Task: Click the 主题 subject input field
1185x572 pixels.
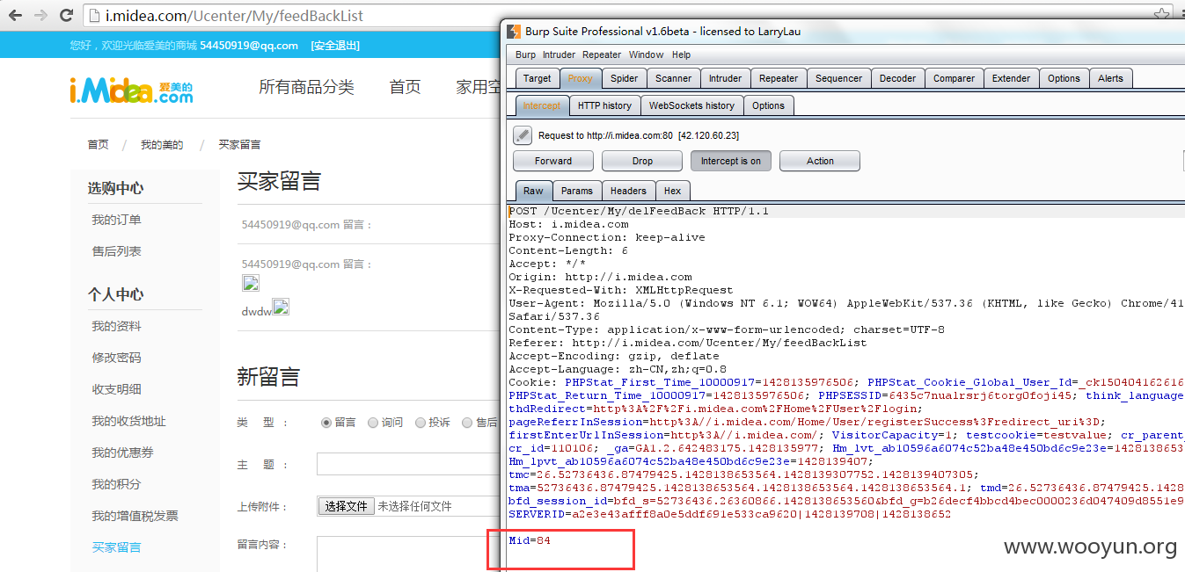Action: tap(408, 464)
